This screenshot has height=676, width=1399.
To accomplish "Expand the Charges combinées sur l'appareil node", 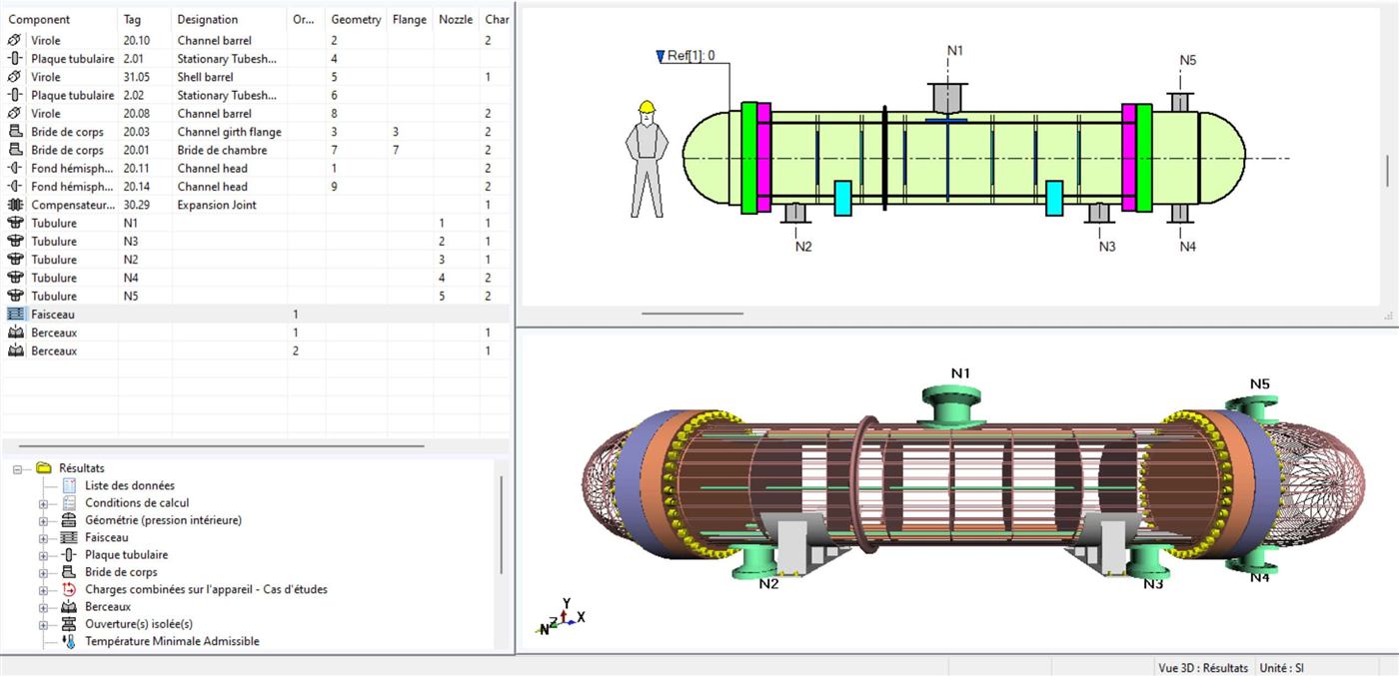I will coord(43,590).
